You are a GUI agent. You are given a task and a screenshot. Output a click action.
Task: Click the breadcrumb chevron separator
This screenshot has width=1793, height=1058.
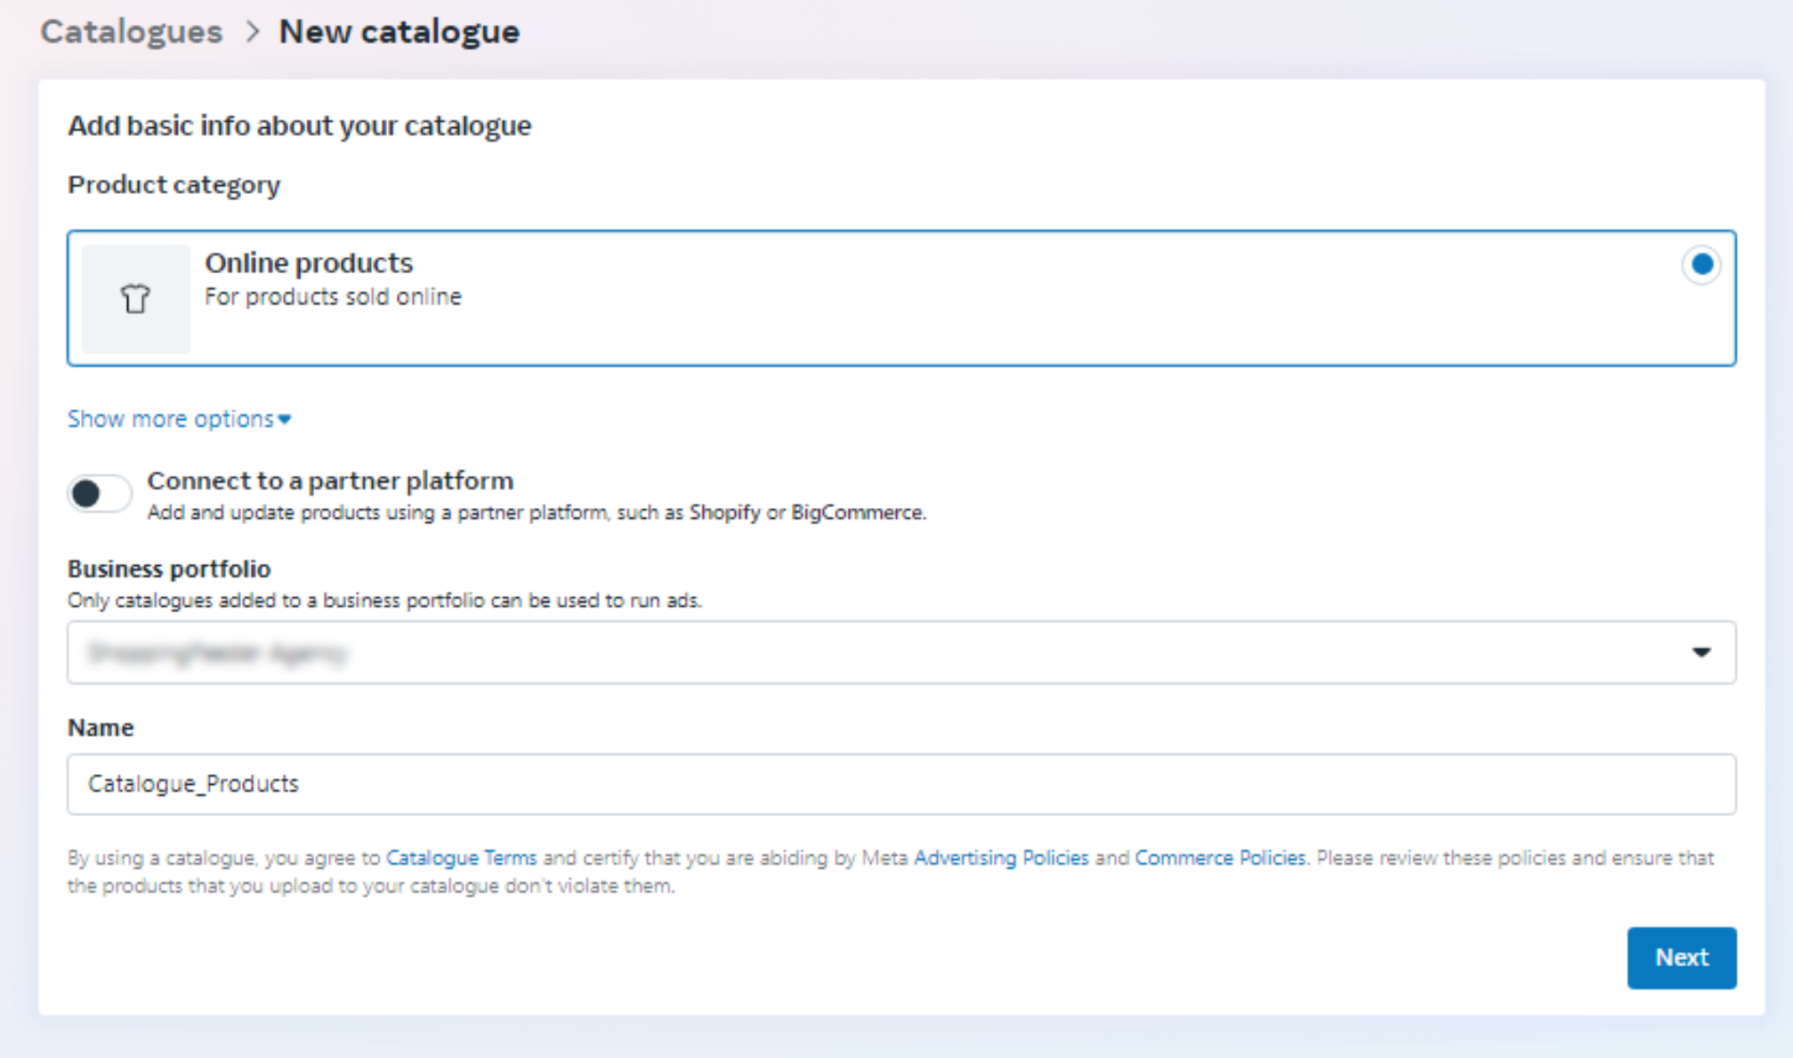click(x=253, y=32)
